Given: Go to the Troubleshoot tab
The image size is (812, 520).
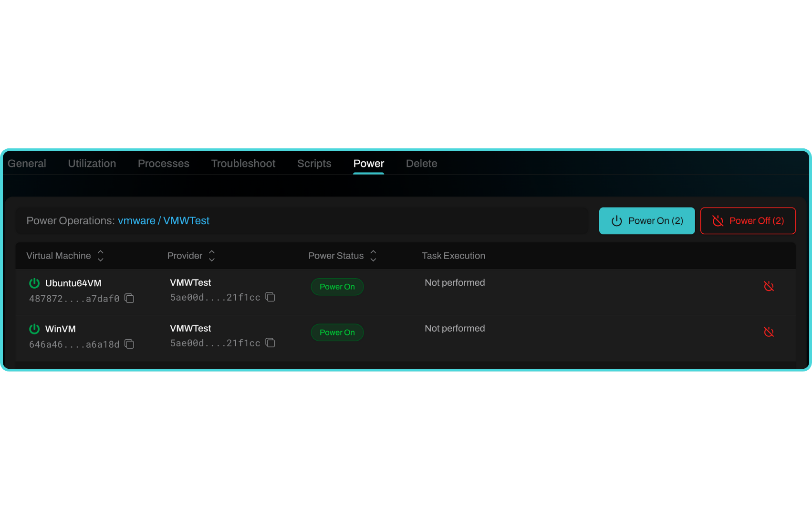Looking at the screenshot, I should tap(243, 163).
